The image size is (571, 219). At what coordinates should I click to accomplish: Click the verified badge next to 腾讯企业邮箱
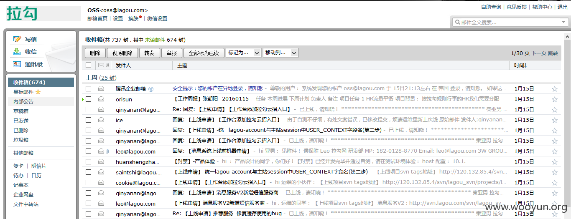click(151, 89)
